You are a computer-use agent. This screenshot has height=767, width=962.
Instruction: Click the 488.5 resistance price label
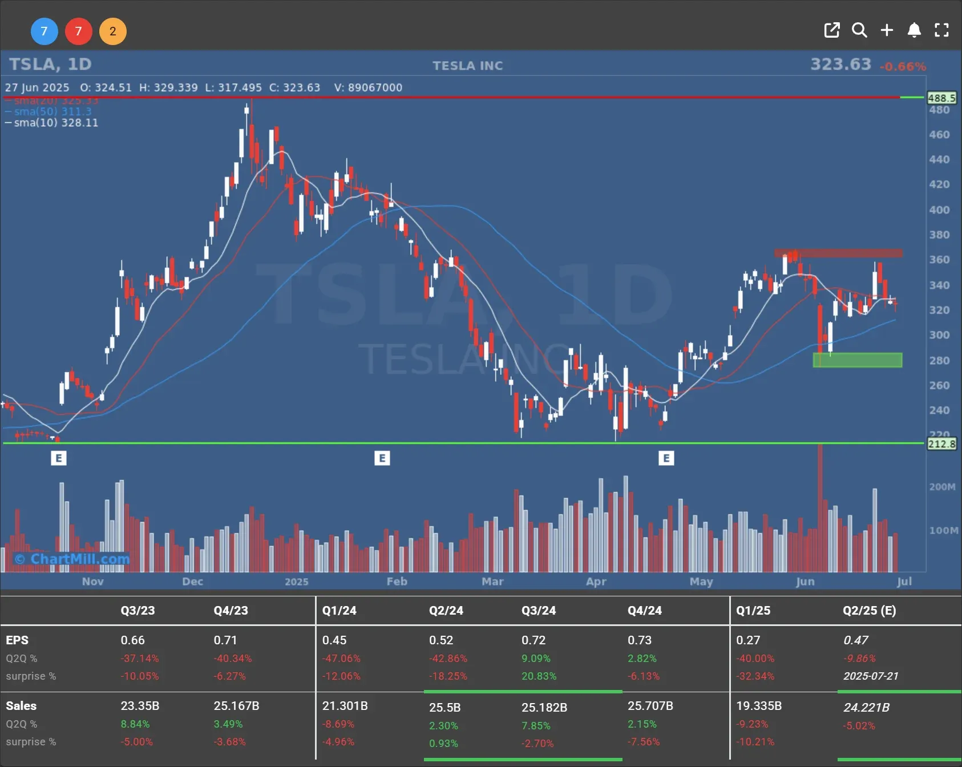(x=941, y=98)
